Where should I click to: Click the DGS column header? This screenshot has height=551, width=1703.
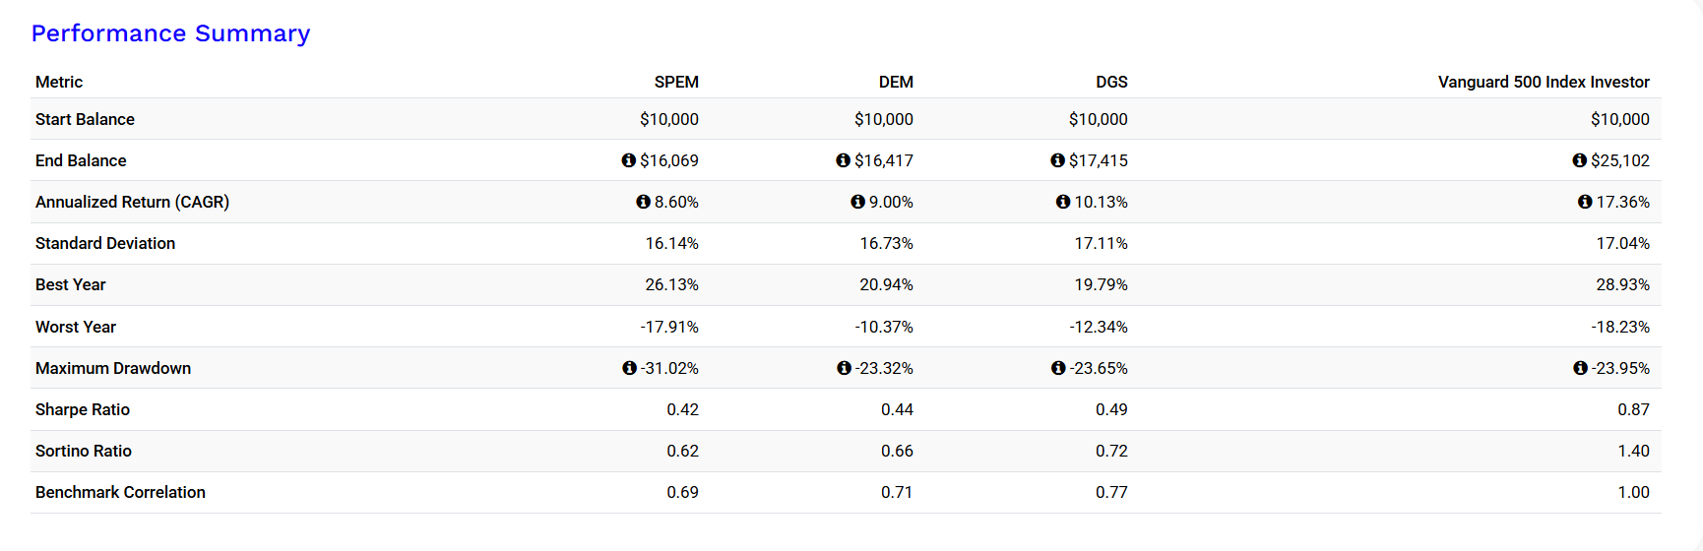coord(1111,82)
